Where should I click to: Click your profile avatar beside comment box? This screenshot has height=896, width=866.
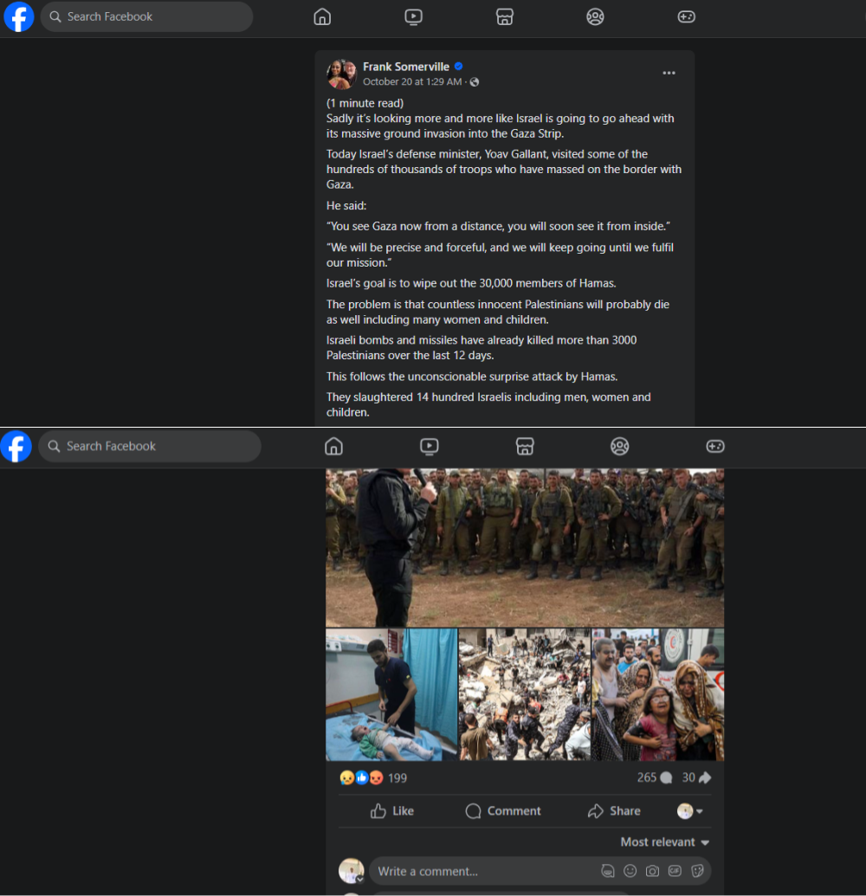351,871
